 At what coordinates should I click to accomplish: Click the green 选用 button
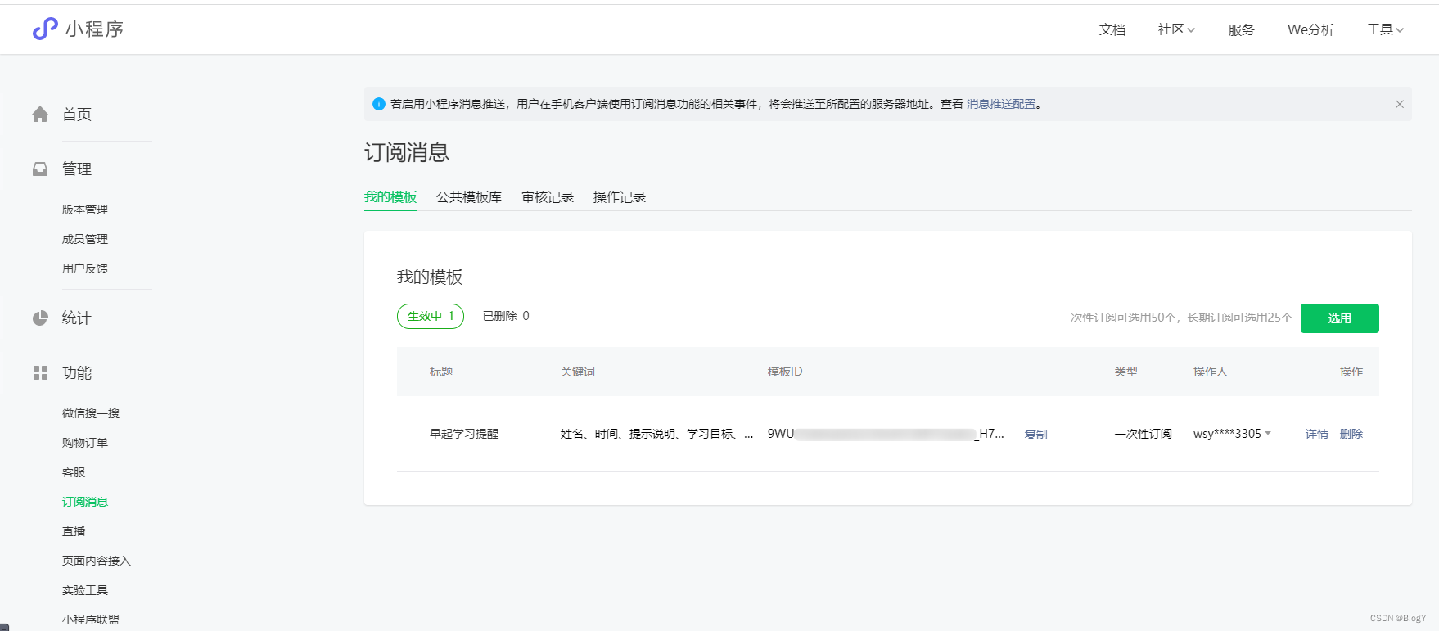click(x=1339, y=318)
